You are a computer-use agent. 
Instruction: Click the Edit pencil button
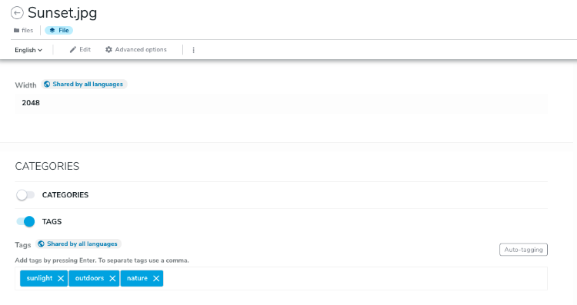[80, 50]
